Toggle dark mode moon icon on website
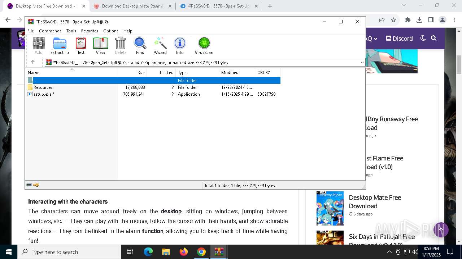 (423, 38)
